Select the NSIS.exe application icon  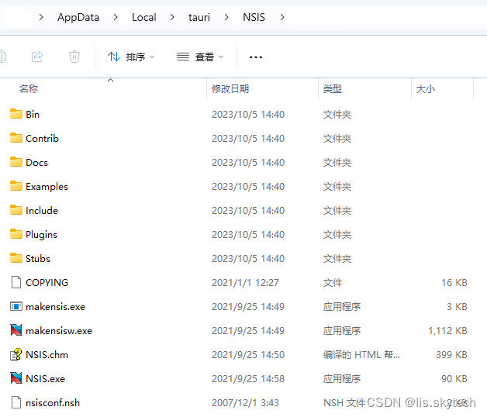16,378
